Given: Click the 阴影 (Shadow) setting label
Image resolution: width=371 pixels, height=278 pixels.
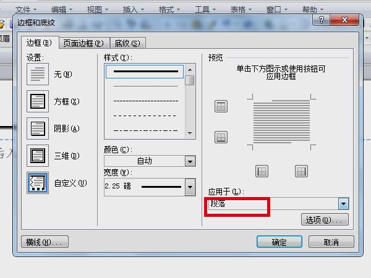Looking at the screenshot, I should pos(67,128).
